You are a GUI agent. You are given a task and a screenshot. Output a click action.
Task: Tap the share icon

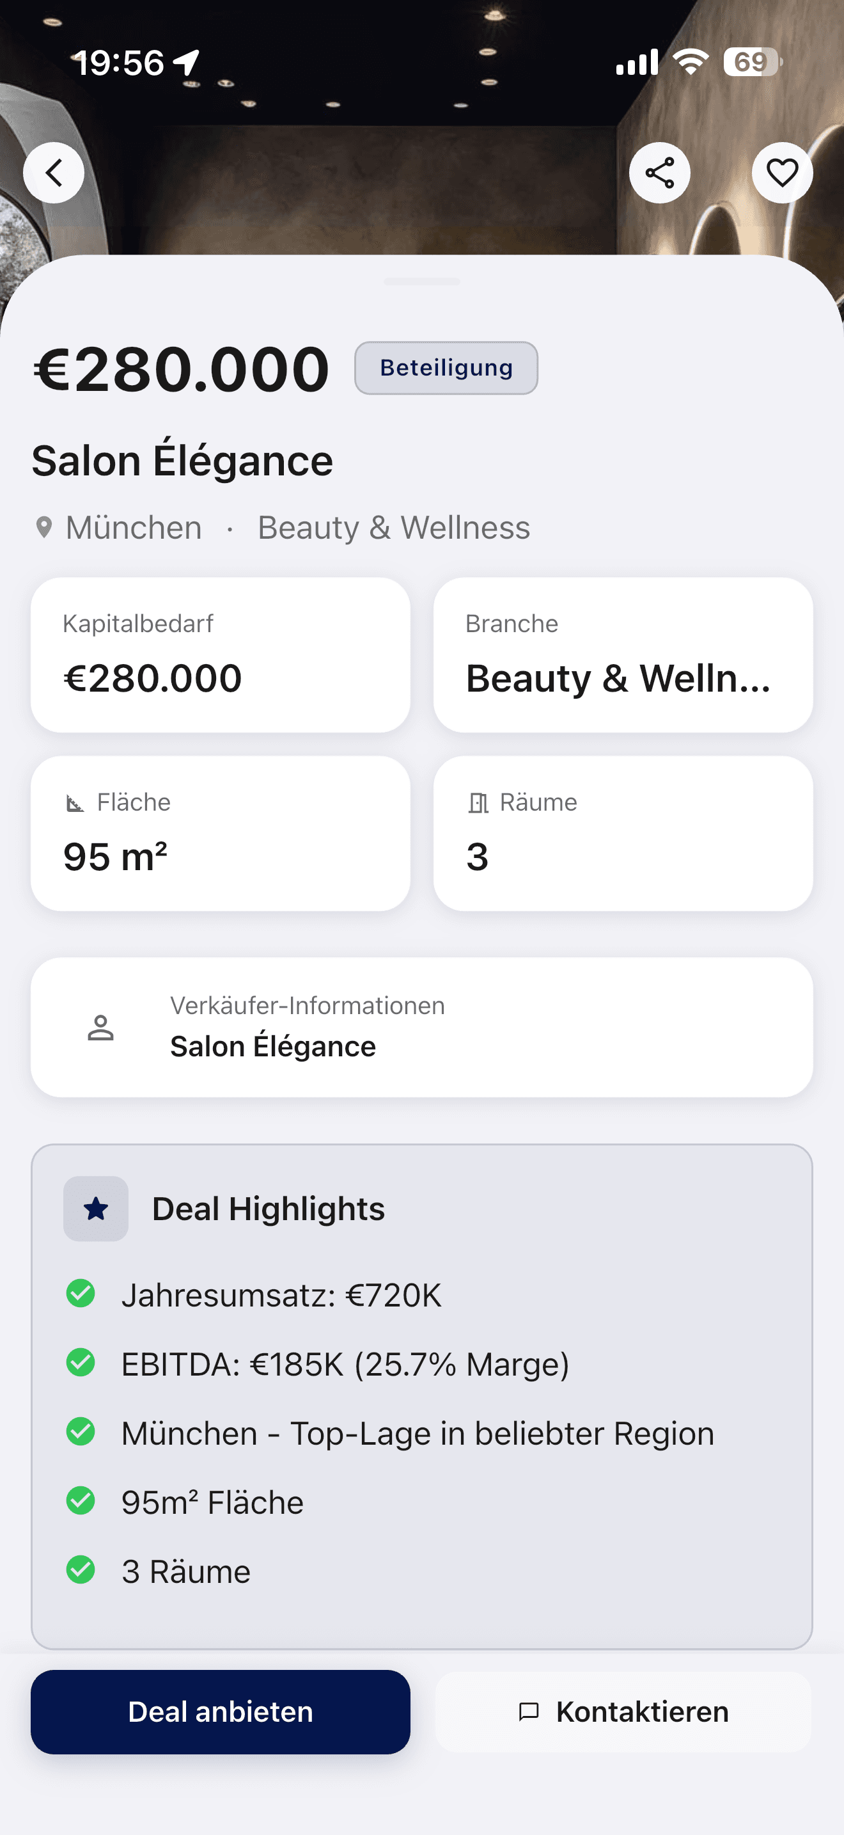659,173
